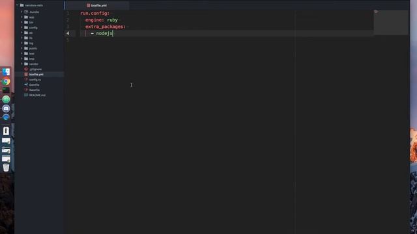Image resolution: width=417 pixels, height=234 pixels.
Task: Expand the log folder arrow
Action: click(22, 43)
